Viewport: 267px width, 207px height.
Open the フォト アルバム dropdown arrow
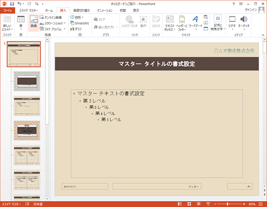65,29
